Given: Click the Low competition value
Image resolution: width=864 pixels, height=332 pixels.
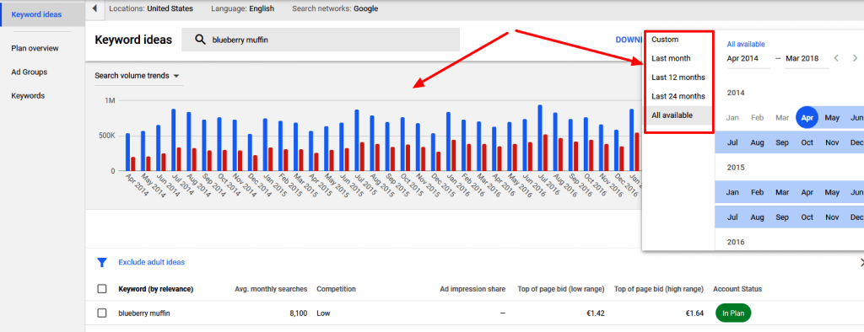Looking at the screenshot, I should (x=323, y=313).
